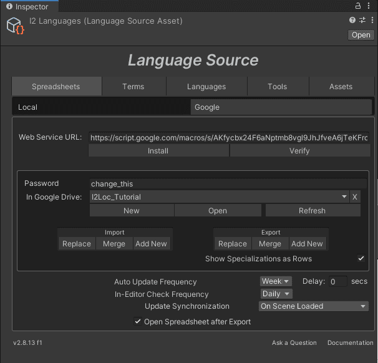Screen dimensions: 378x363
Task: Switch to the Tools tab
Action: [278, 86]
